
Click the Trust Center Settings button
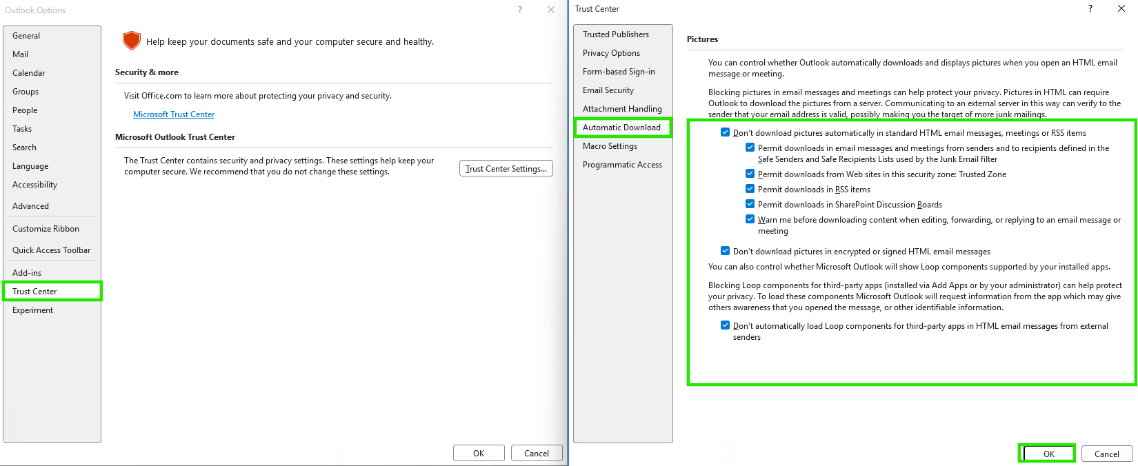click(x=506, y=168)
